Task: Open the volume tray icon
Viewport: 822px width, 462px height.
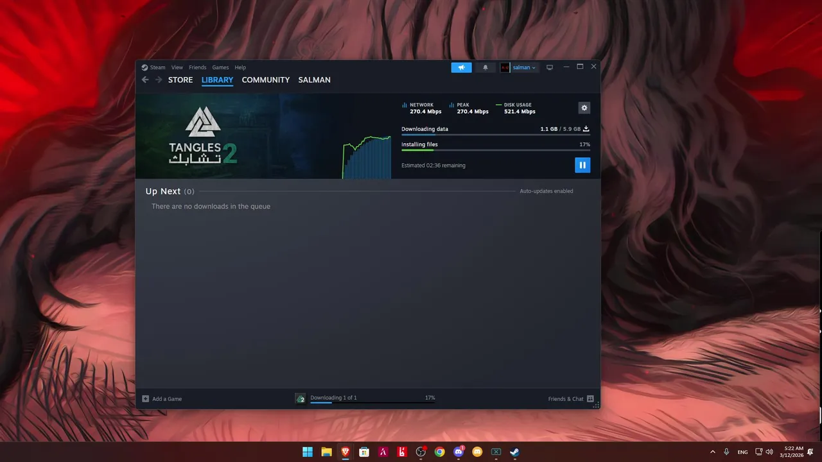Action: coord(769,452)
